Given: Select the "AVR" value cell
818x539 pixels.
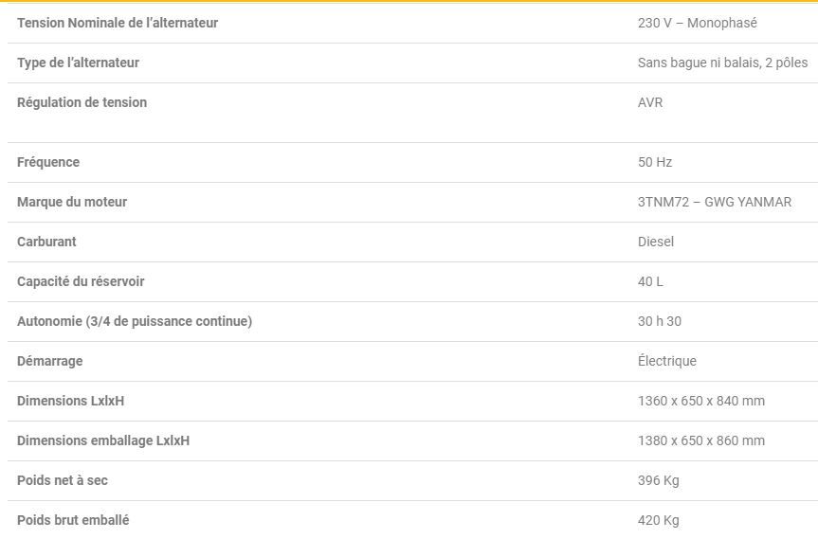Looking at the screenshot, I should tap(650, 102).
